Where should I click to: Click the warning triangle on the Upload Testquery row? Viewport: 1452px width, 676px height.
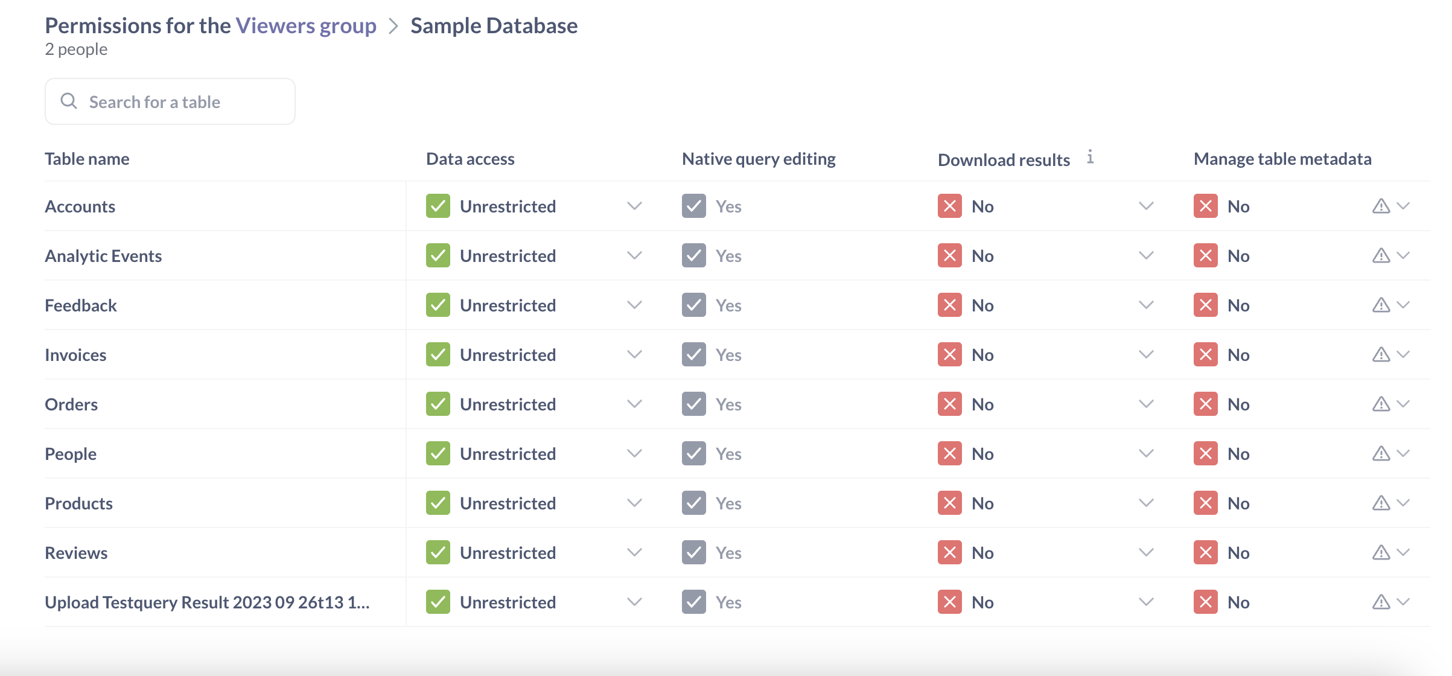(x=1381, y=602)
